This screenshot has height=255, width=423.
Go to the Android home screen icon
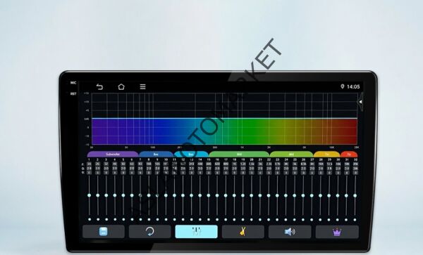point(121,86)
